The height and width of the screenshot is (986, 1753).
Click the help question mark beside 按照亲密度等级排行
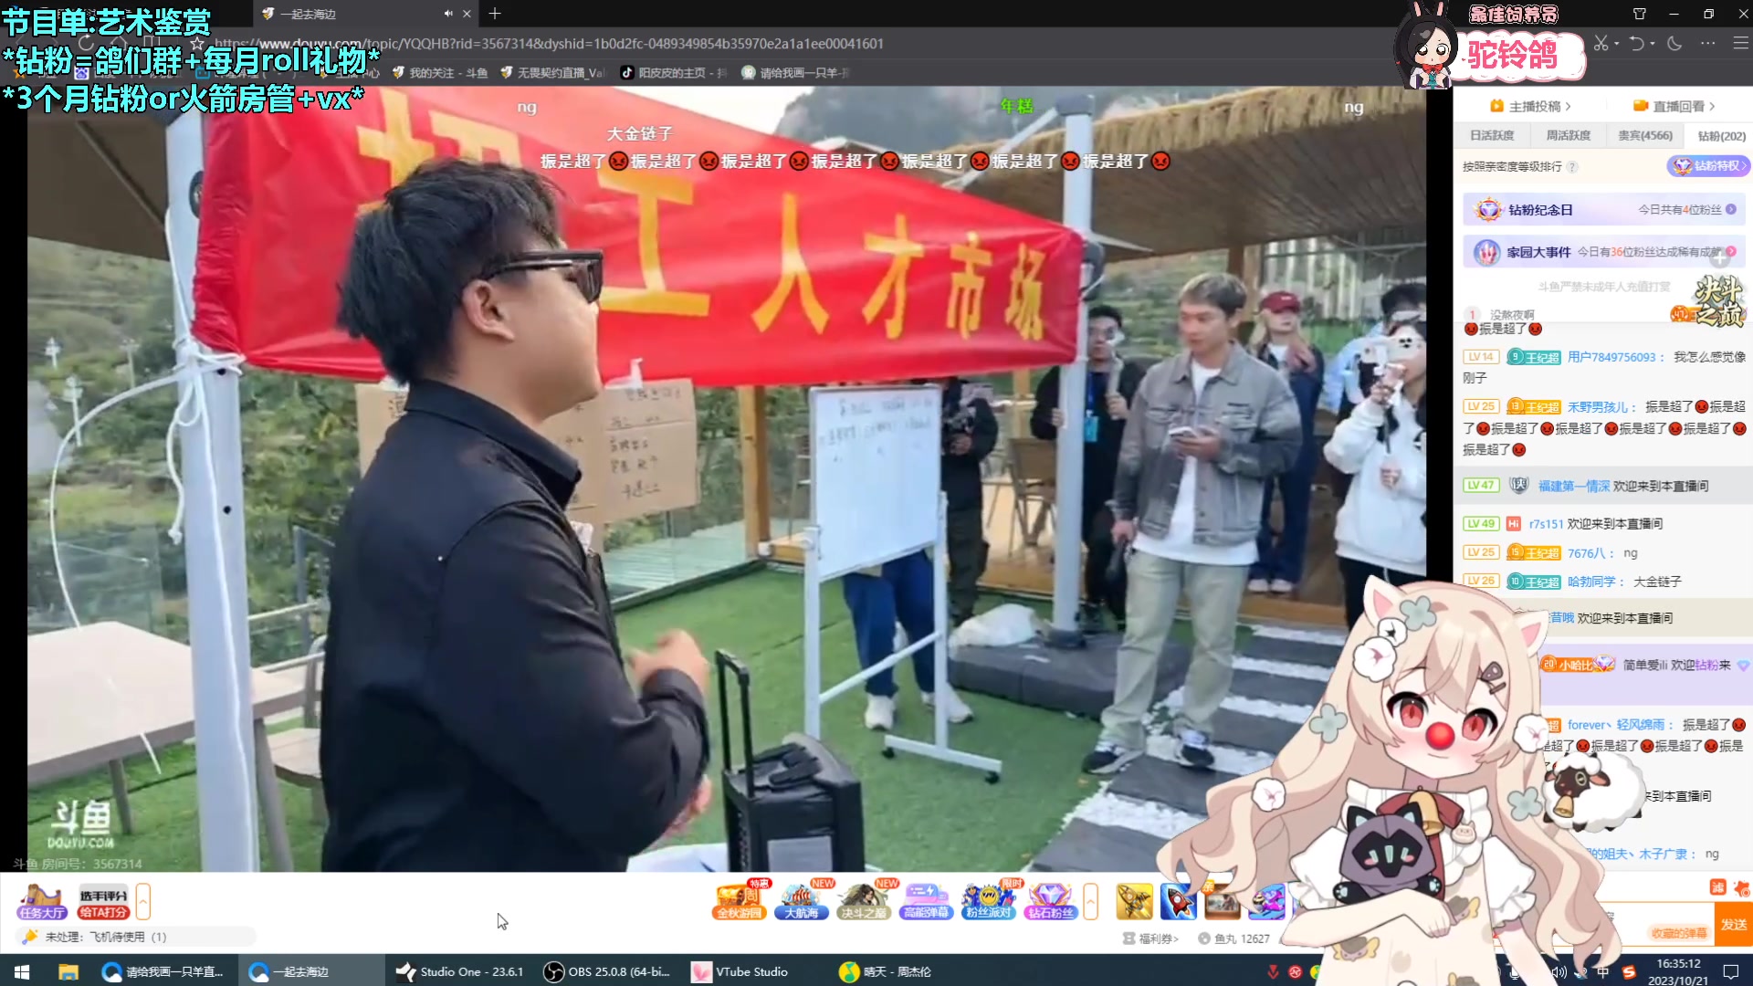(1572, 166)
